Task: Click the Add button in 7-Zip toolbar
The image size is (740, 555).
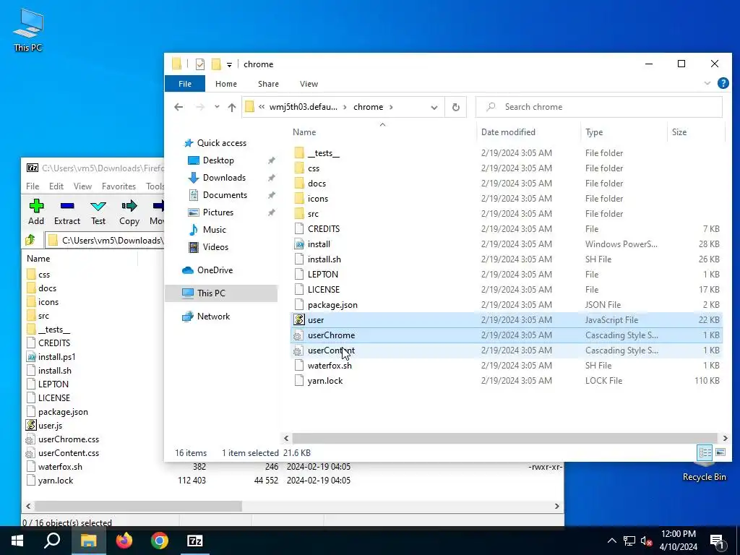Action: (x=36, y=212)
